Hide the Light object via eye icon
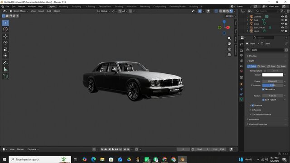290x163 pixels. click(282, 31)
